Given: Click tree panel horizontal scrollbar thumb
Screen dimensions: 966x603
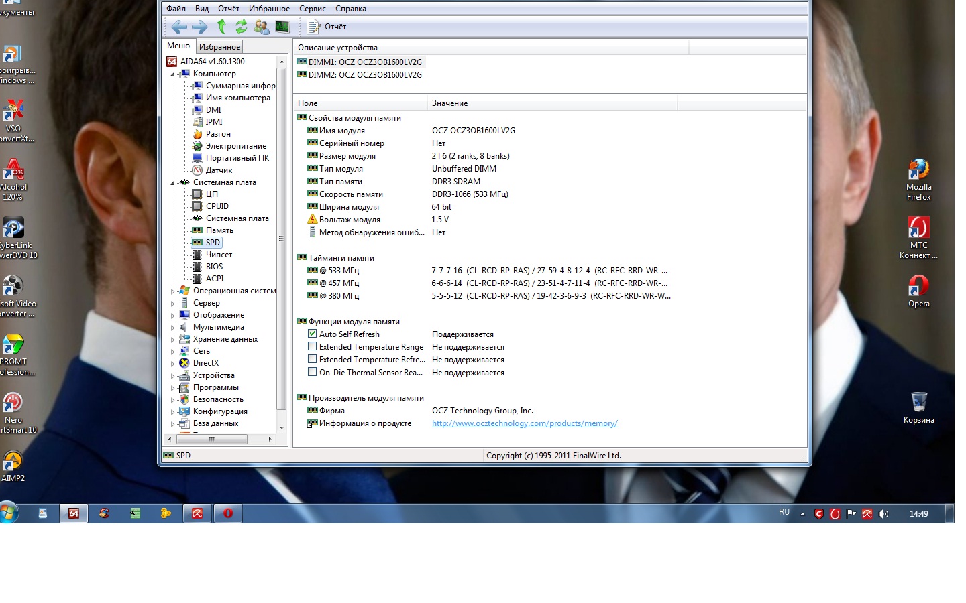Looking at the screenshot, I should pyautogui.click(x=212, y=439).
